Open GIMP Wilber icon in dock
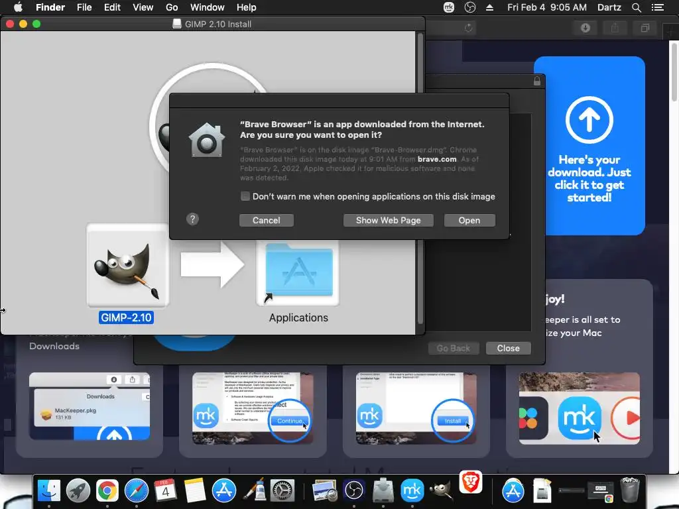Screen dimensions: 679x509 click(441, 491)
